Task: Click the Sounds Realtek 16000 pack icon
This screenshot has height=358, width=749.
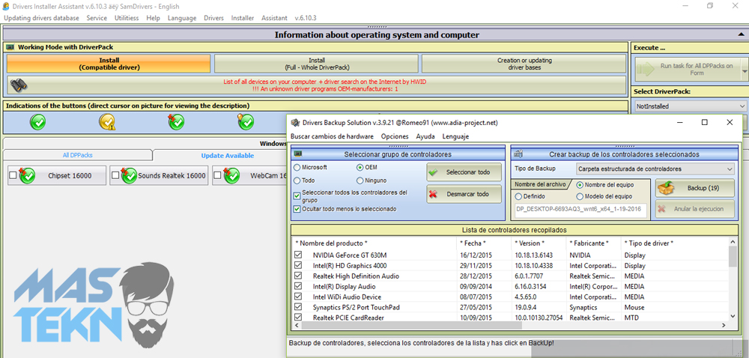Action: (x=129, y=175)
